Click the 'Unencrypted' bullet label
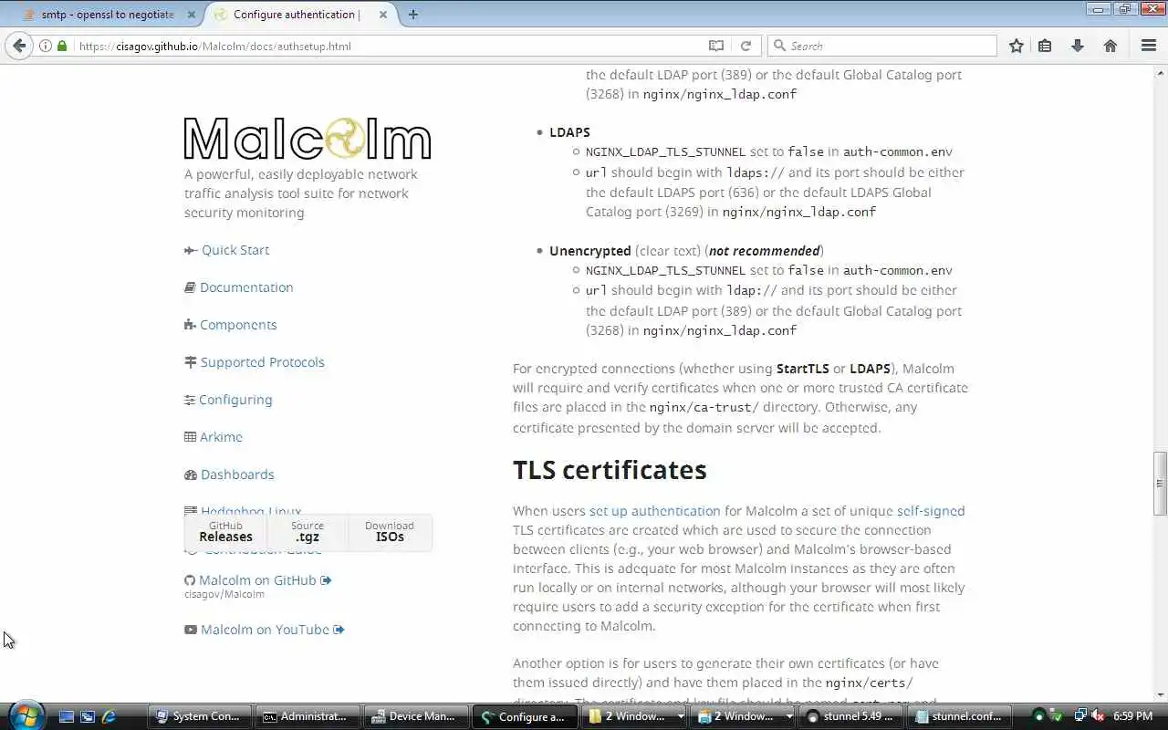 click(x=589, y=251)
